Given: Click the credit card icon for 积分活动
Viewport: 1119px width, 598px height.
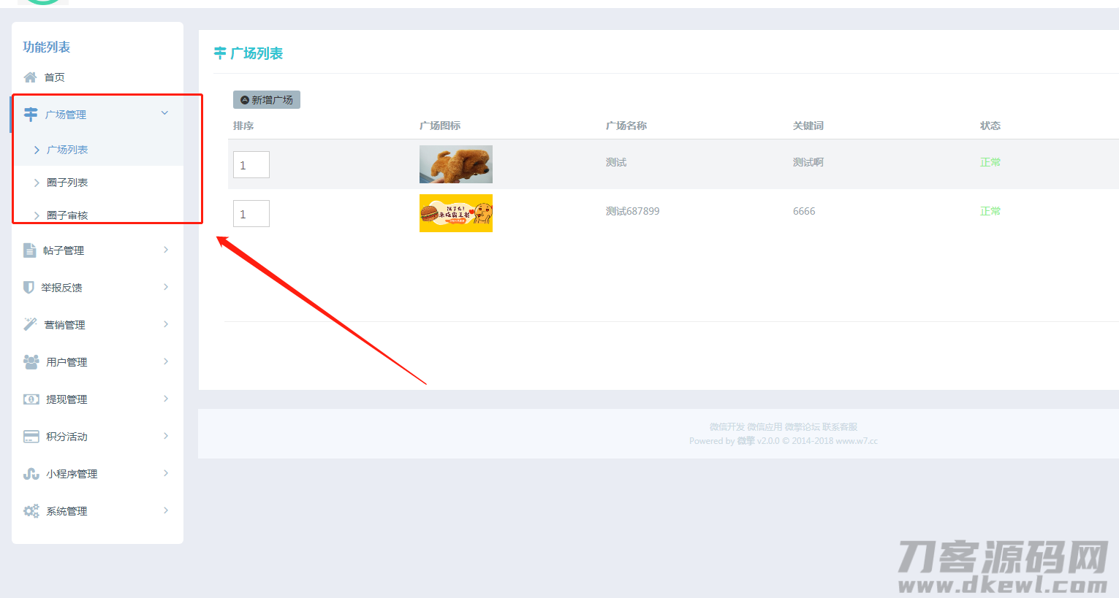Looking at the screenshot, I should point(31,437).
